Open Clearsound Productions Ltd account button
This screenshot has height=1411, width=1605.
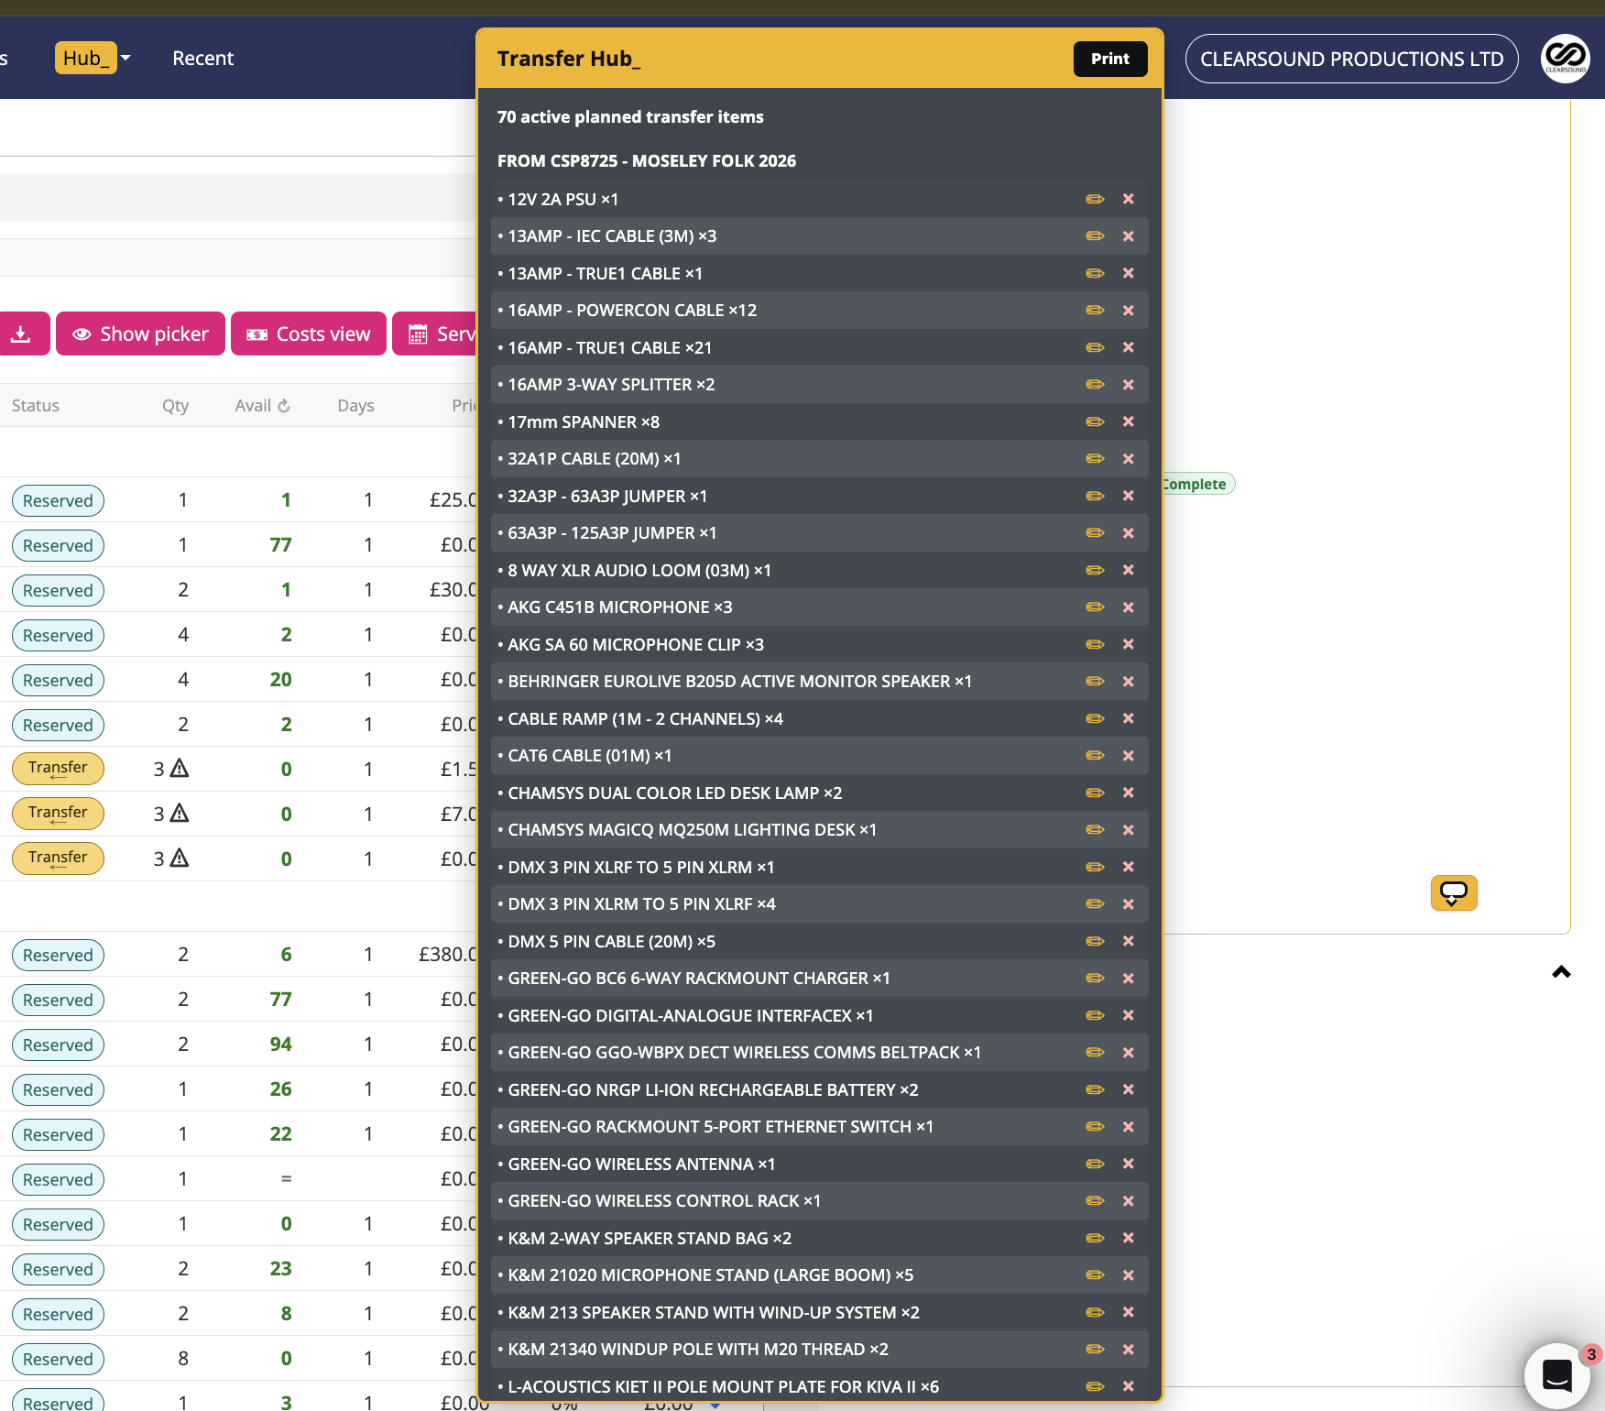pos(1351,59)
